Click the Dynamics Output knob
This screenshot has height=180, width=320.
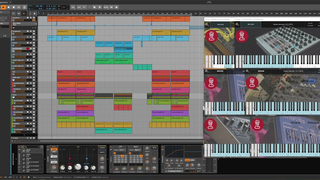tap(199, 165)
